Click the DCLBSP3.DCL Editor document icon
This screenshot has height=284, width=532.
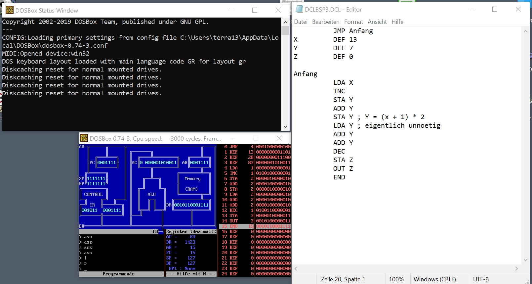[x=299, y=9]
